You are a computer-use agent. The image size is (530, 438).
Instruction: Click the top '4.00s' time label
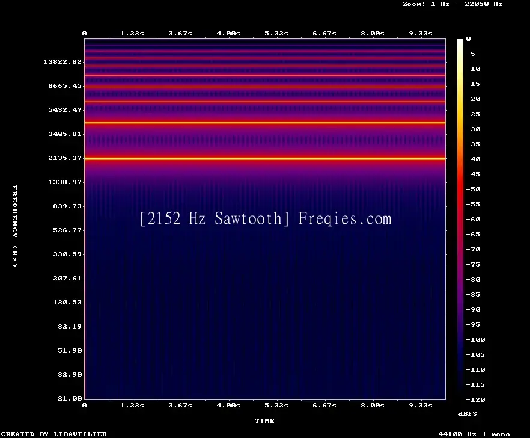(x=228, y=33)
